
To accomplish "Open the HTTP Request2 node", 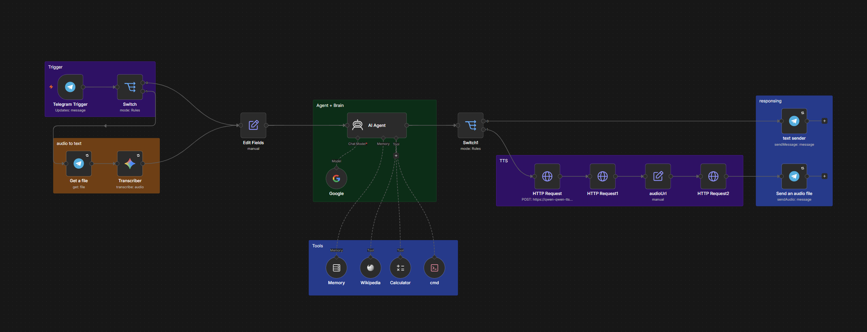I will coord(713,176).
